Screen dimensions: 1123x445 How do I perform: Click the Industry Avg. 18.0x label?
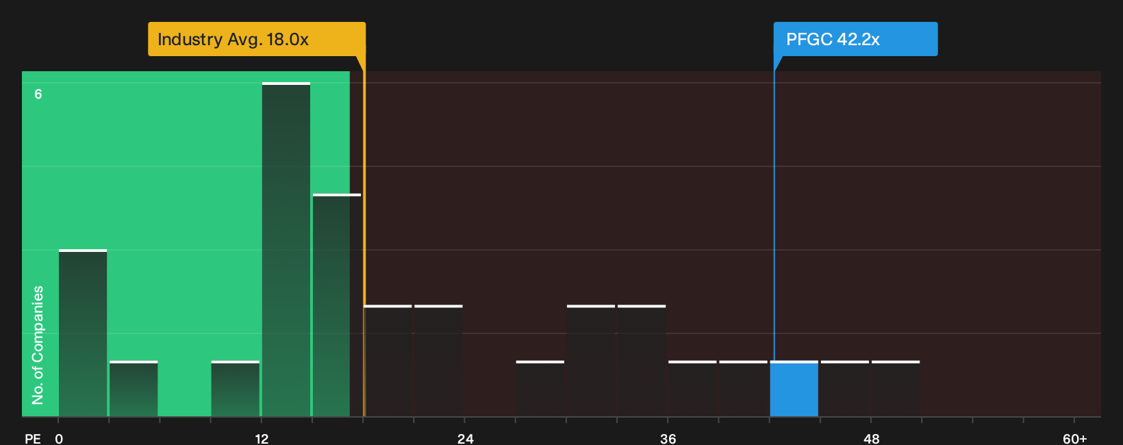(257, 39)
